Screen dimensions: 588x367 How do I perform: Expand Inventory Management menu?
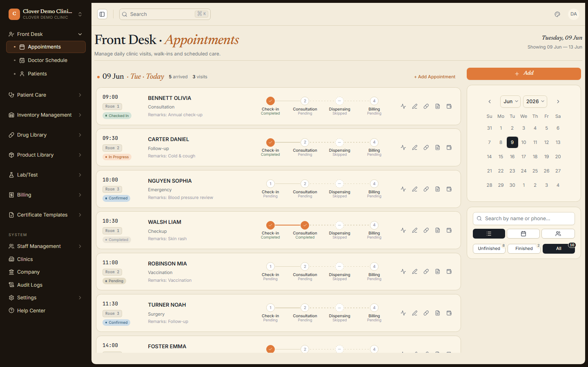pyautogui.click(x=46, y=115)
